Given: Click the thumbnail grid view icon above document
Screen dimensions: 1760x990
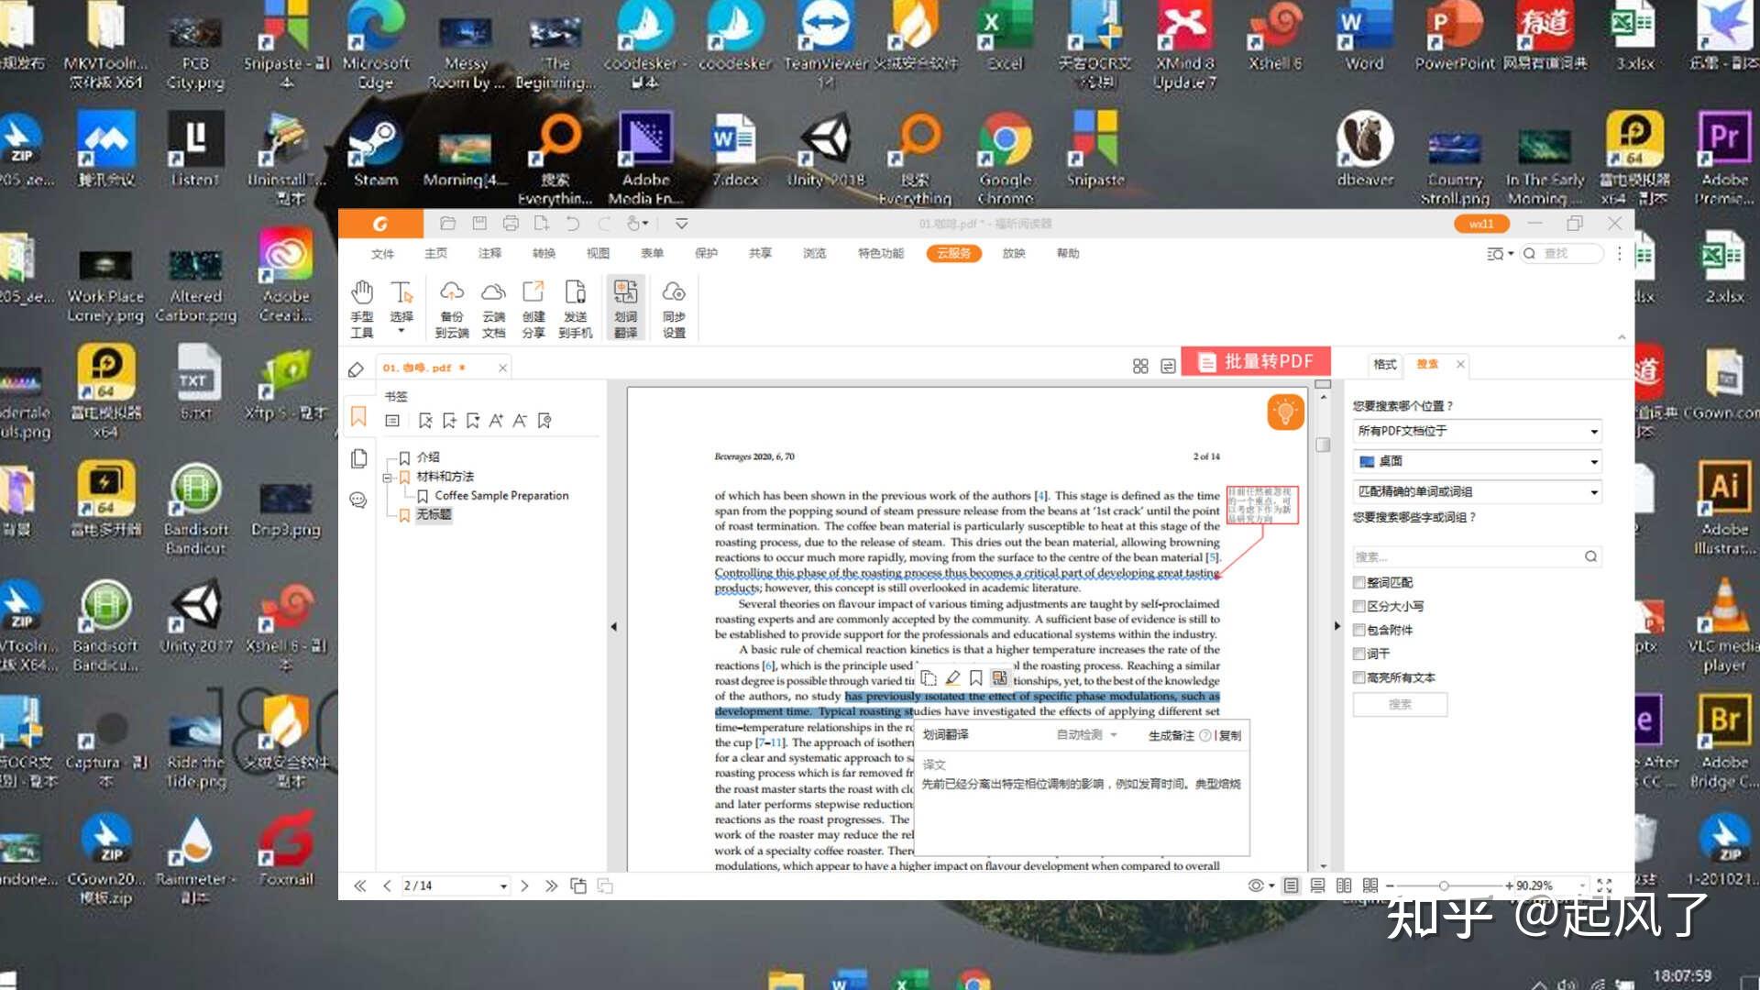Looking at the screenshot, I should point(1140,366).
